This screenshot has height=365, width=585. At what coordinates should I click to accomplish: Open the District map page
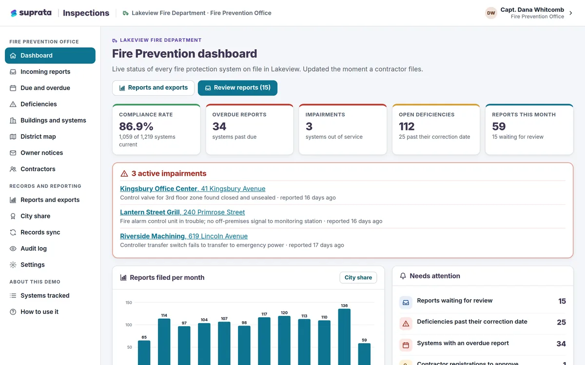pyautogui.click(x=50, y=137)
